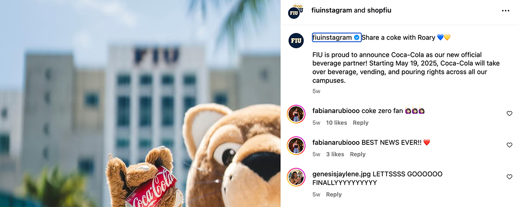
Task: Like the genesisjaylene.jpg comment with heart
Action: (x=509, y=177)
